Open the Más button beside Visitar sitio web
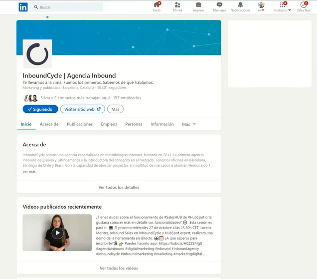Image resolution: width=317 pixels, height=279 pixels. 115,109
